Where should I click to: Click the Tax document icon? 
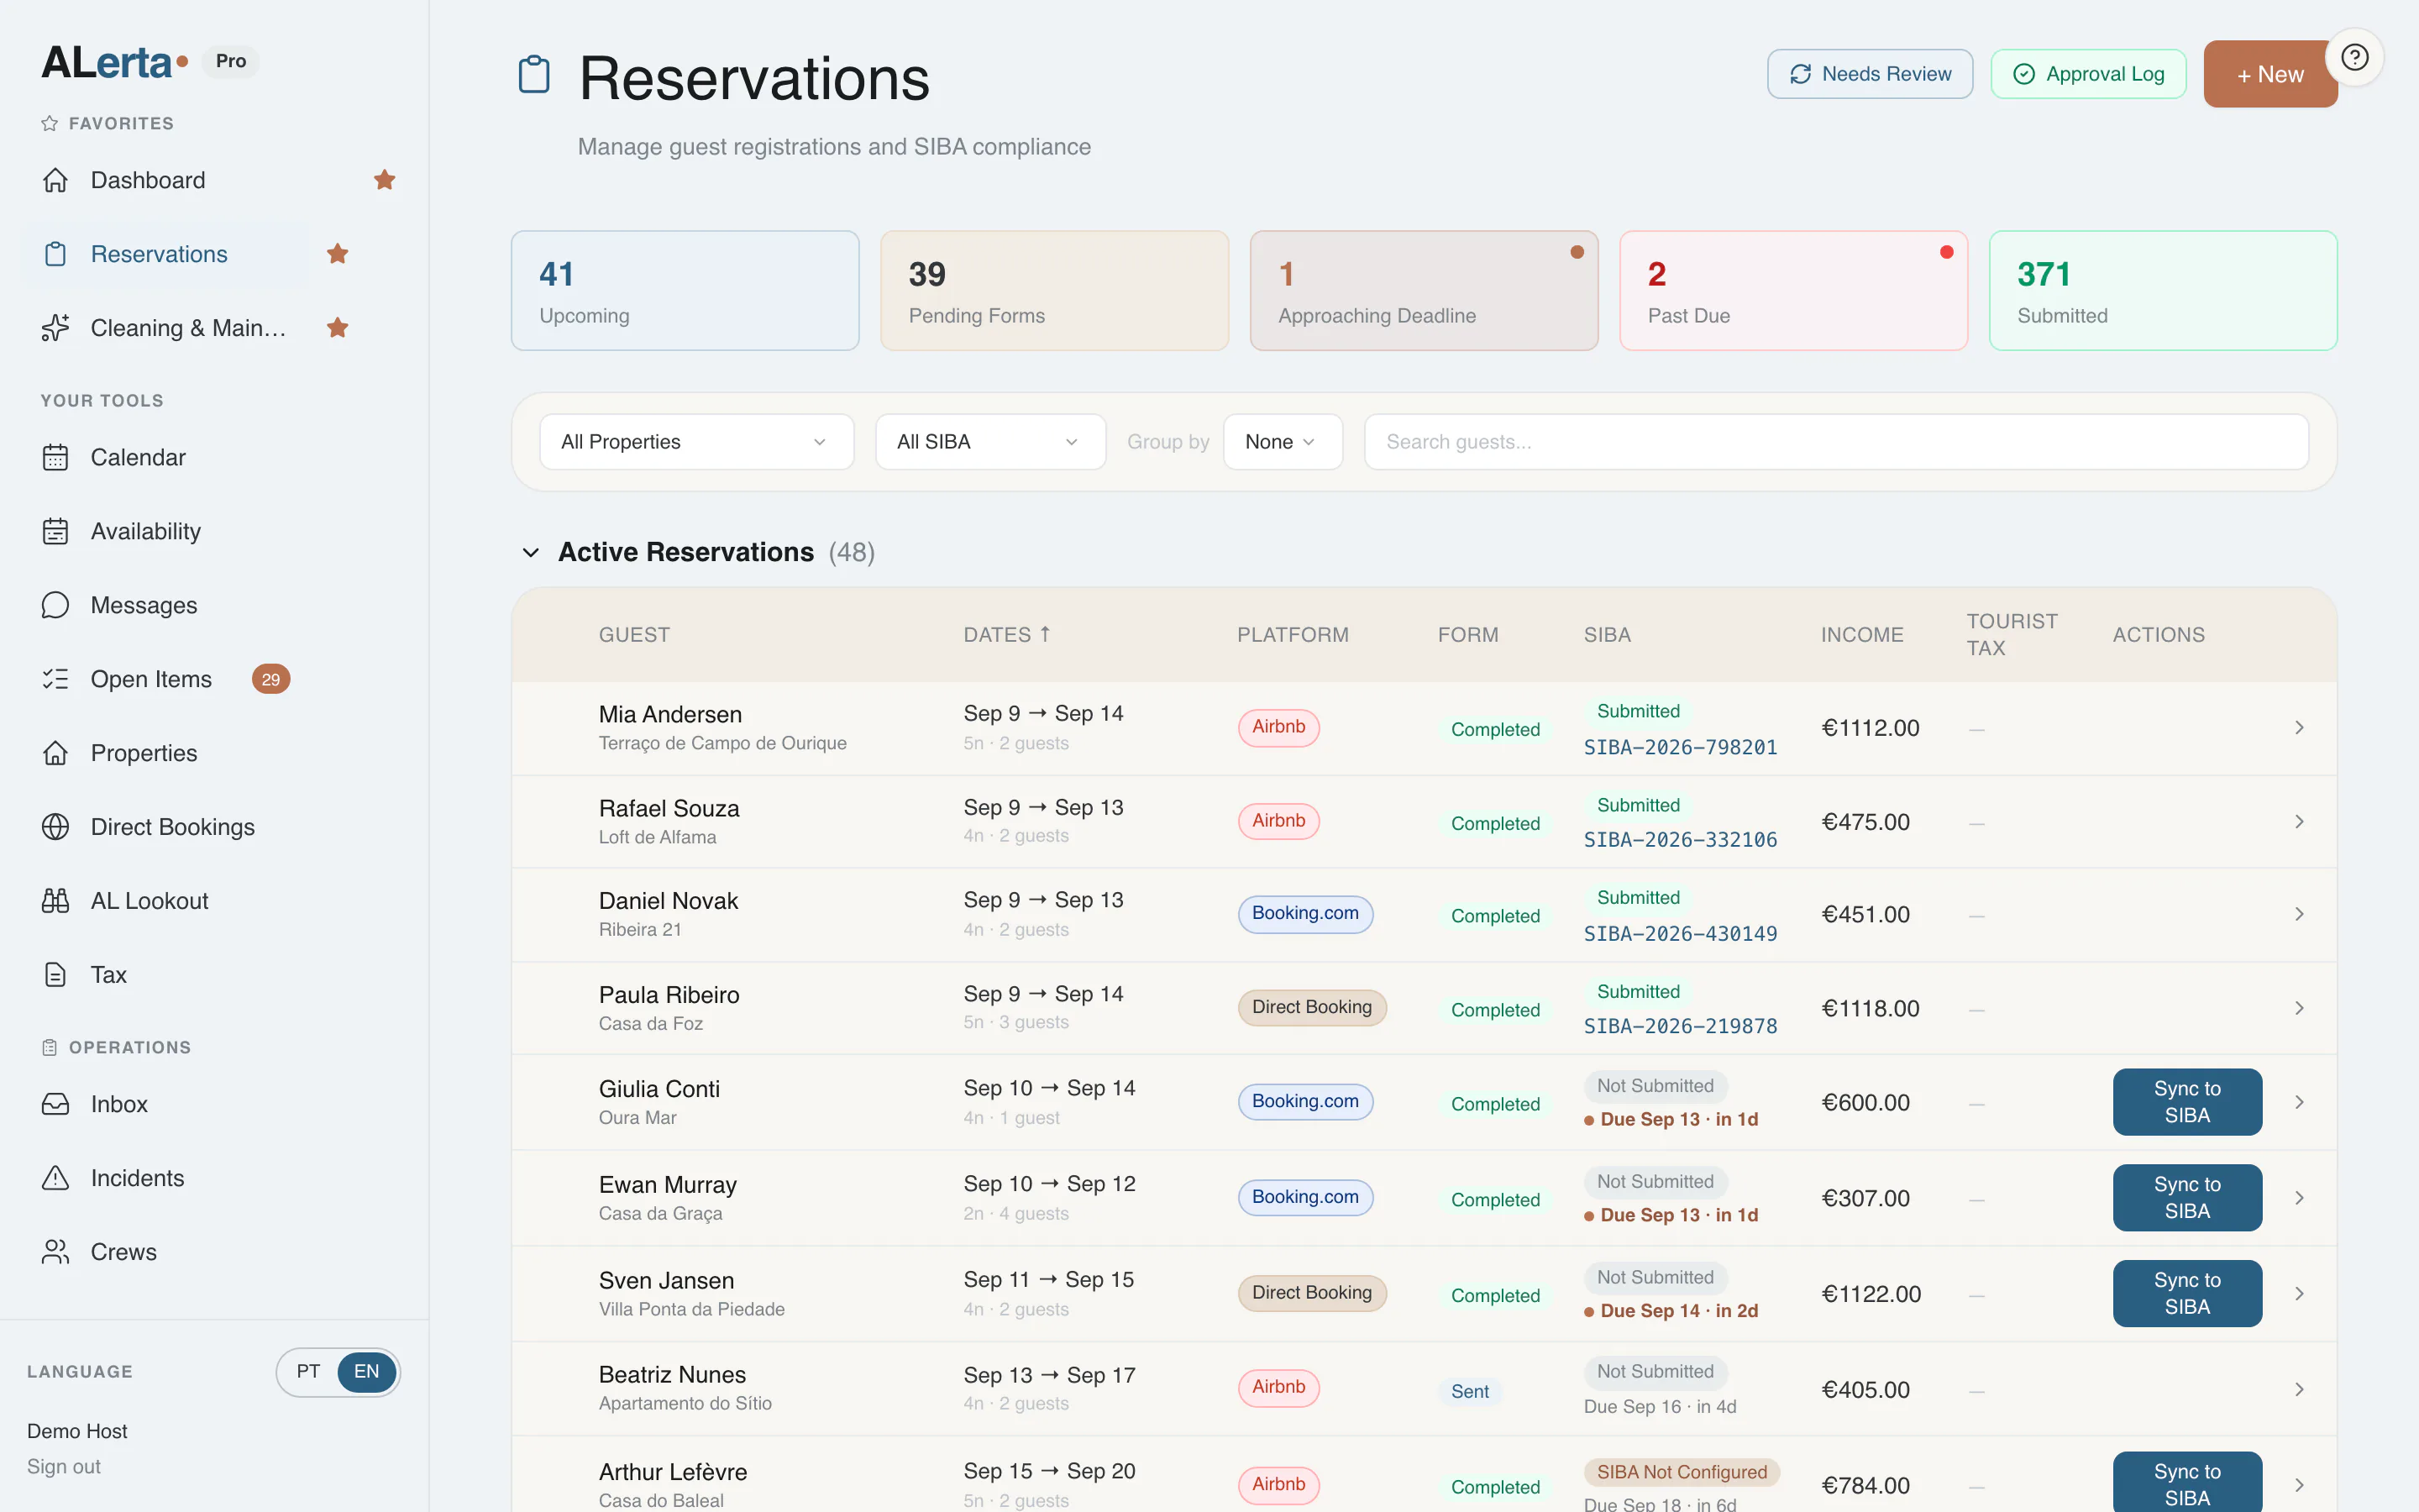[x=56, y=975]
